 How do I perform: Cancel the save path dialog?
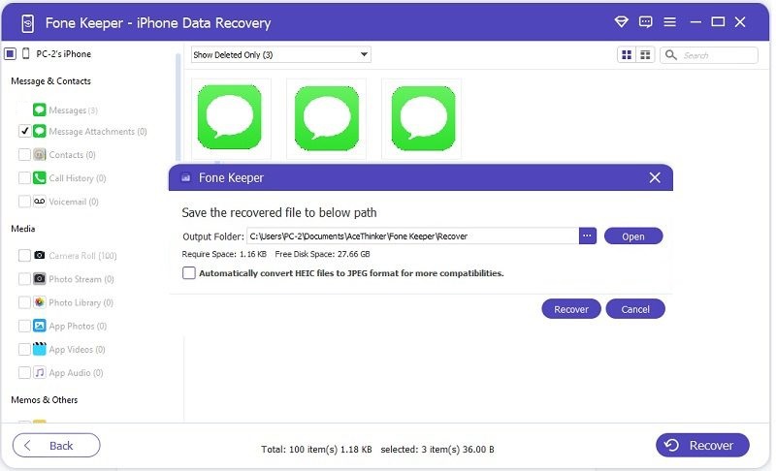[635, 309]
